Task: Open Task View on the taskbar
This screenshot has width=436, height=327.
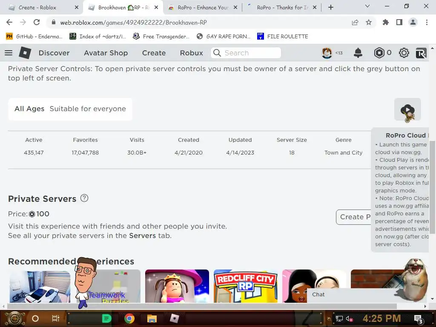Action: point(56,318)
